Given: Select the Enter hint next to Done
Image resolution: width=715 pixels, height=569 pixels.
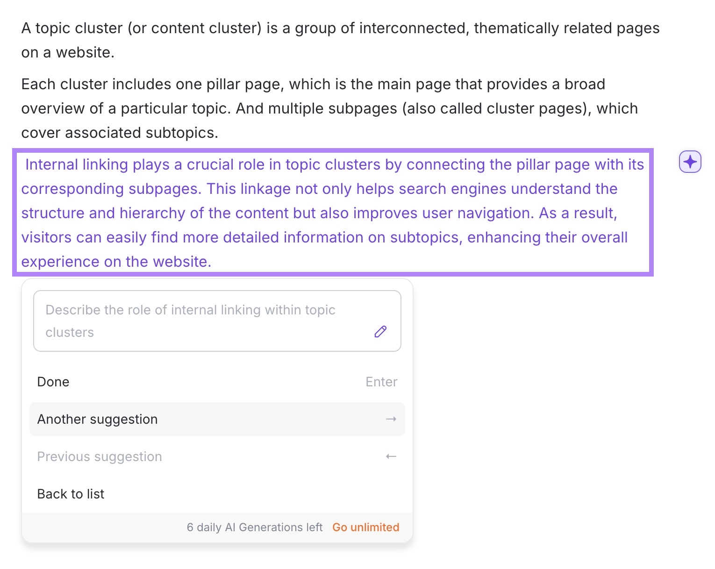Looking at the screenshot, I should pos(381,382).
